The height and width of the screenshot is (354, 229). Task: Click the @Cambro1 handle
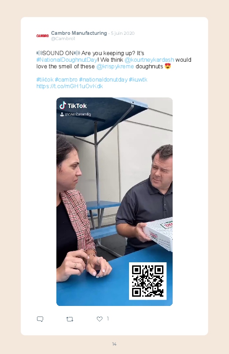click(63, 39)
